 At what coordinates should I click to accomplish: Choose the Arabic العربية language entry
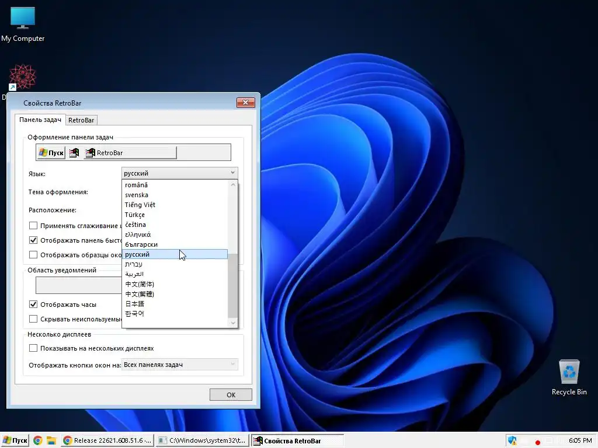175,274
